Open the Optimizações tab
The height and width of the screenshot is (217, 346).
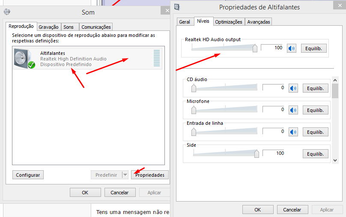[229, 22]
